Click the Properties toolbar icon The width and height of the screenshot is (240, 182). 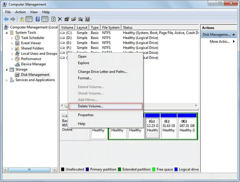67,19
